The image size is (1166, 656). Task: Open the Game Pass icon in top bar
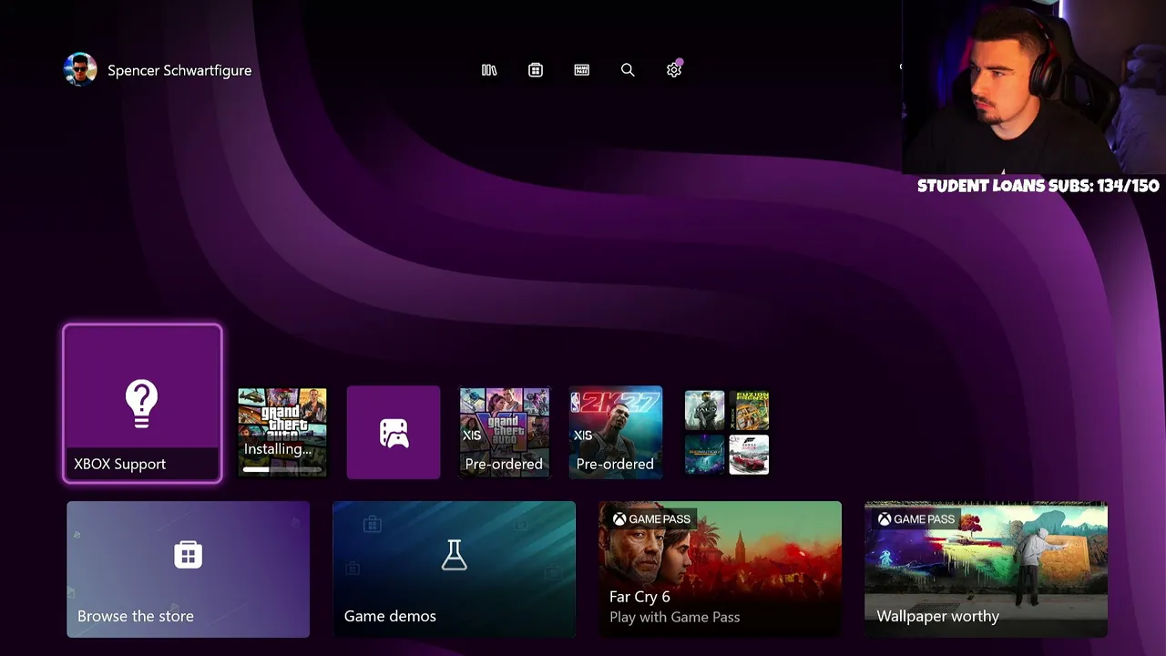[x=582, y=70]
